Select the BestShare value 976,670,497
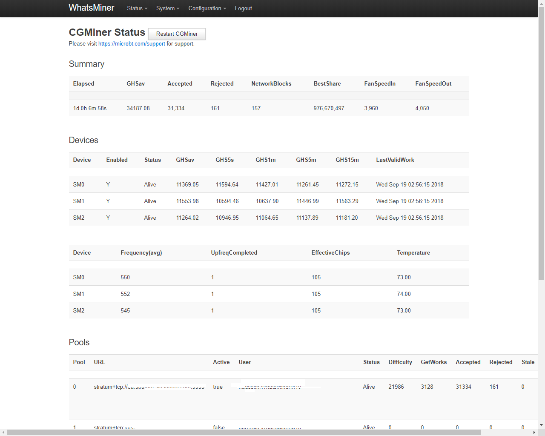 click(329, 109)
